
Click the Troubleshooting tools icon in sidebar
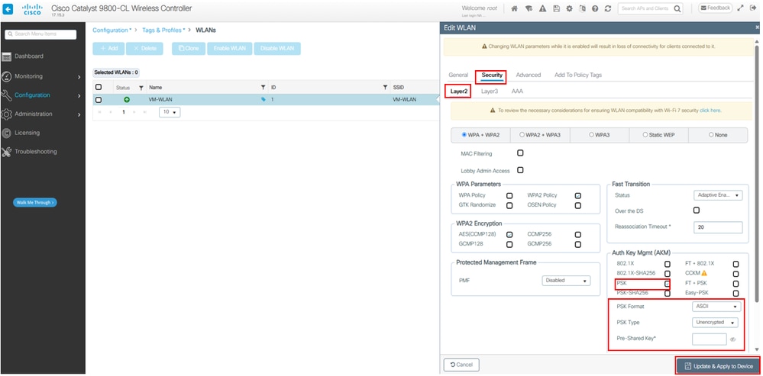[x=6, y=152]
